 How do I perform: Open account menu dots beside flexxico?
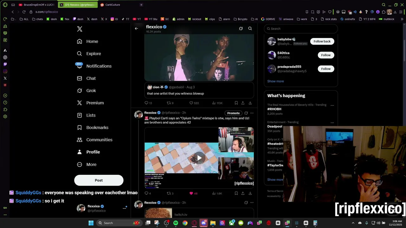(x=124, y=208)
